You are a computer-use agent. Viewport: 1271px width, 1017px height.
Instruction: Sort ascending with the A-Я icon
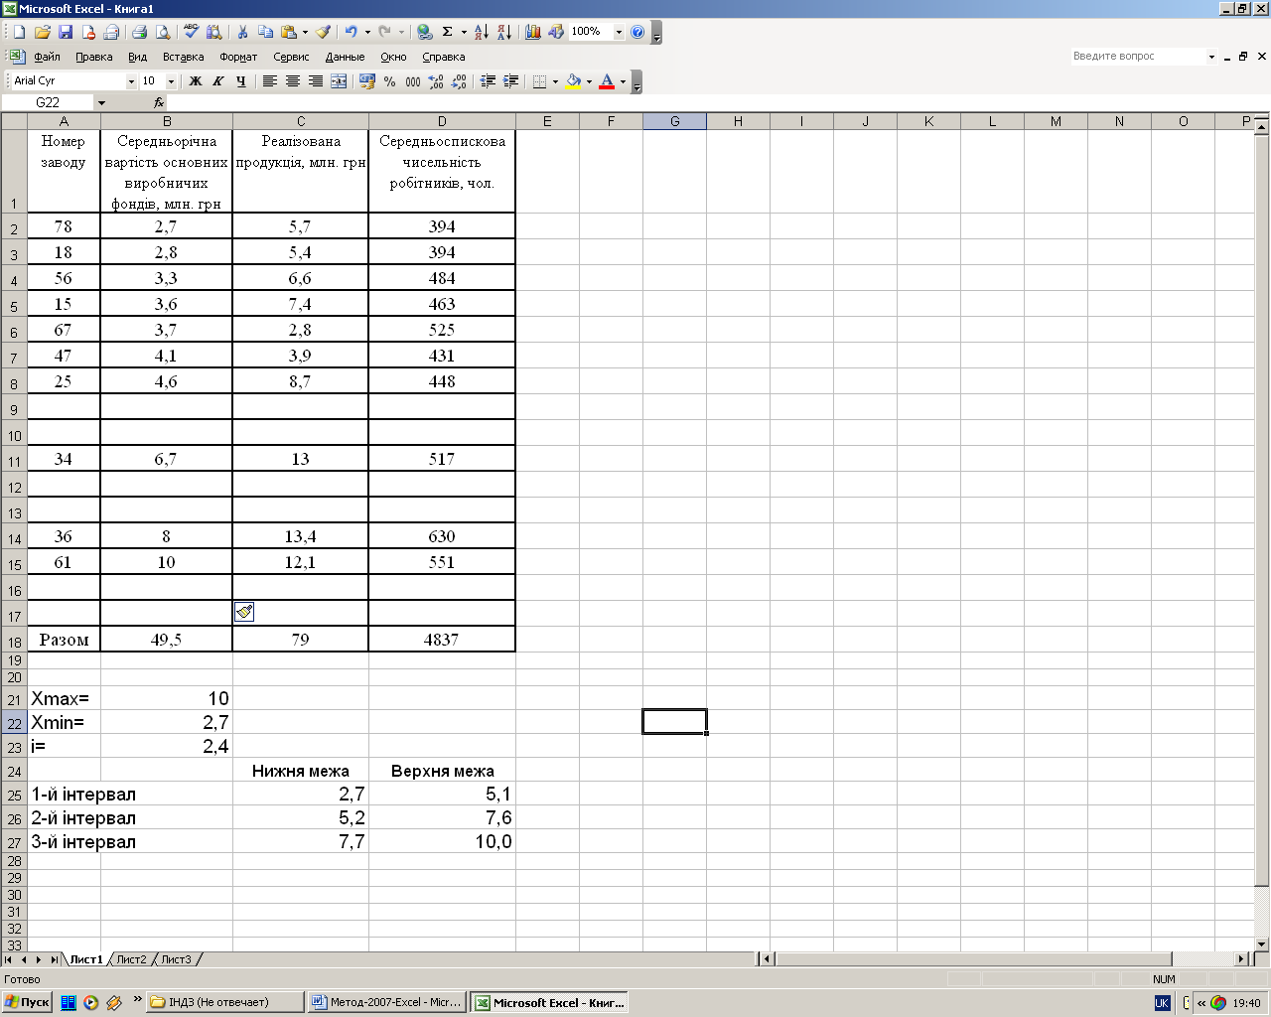click(x=482, y=32)
